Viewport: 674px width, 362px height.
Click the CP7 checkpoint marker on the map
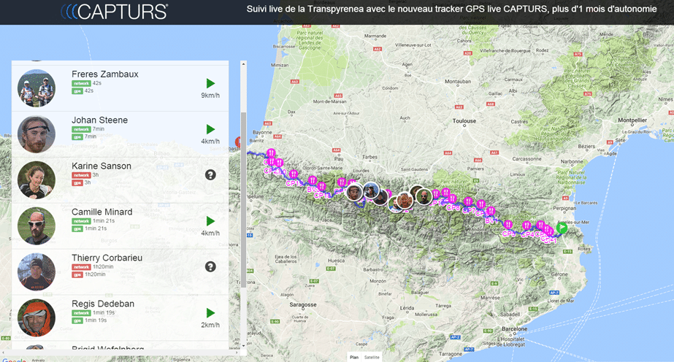(467, 201)
